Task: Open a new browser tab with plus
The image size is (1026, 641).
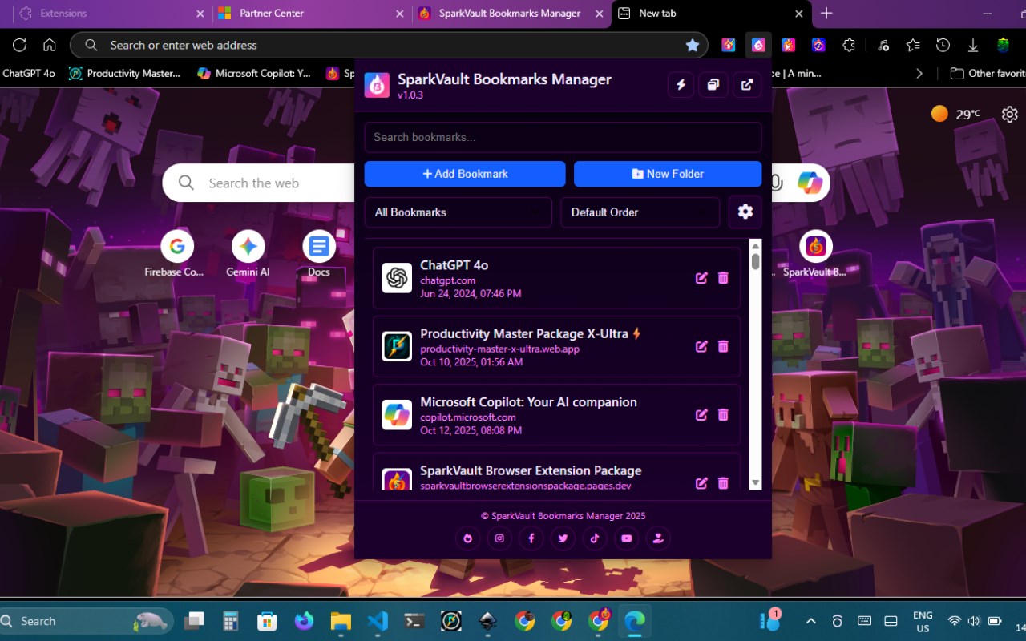Action: (x=826, y=14)
